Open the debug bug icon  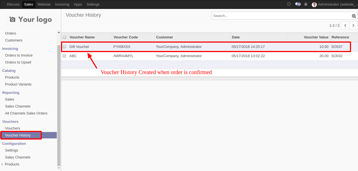[x=306, y=4]
